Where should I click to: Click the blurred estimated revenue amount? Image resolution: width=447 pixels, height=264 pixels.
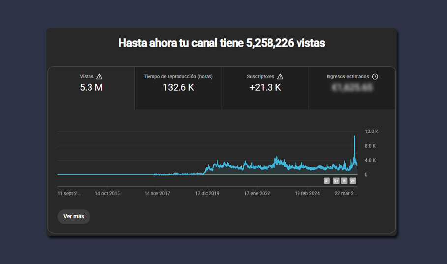click(352, 88)
